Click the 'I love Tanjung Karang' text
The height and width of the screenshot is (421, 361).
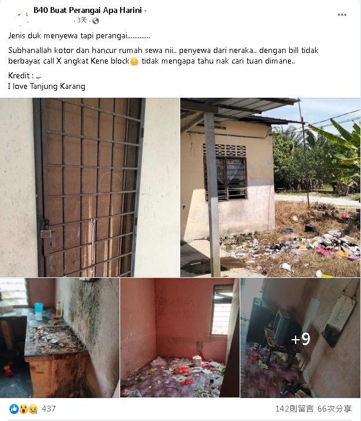point(47,87)
